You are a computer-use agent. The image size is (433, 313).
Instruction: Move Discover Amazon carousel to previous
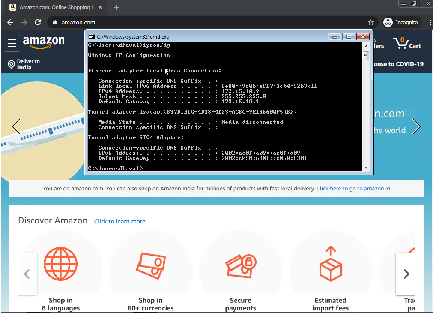pos(27,274)
